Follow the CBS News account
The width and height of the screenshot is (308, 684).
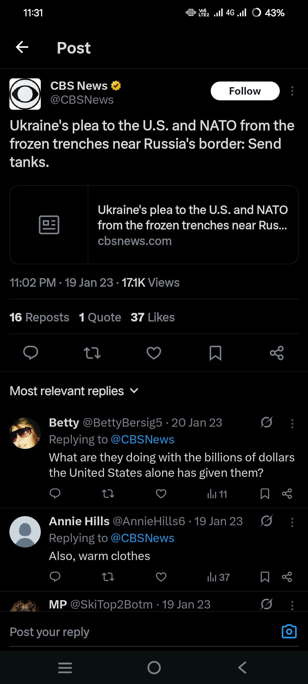(x=245, y=91)
